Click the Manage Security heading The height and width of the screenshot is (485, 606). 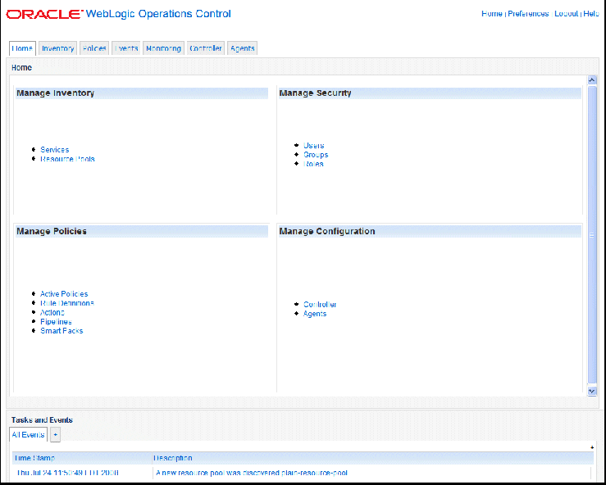coord(315,93)
